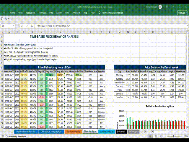Click Accessibility: Investigate in status bar

17,136
